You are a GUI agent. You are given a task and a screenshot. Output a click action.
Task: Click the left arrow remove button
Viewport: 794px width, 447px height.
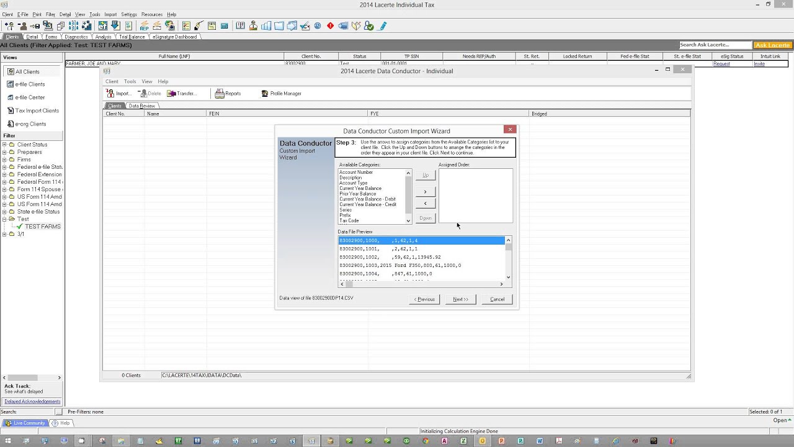pos(425,203)
